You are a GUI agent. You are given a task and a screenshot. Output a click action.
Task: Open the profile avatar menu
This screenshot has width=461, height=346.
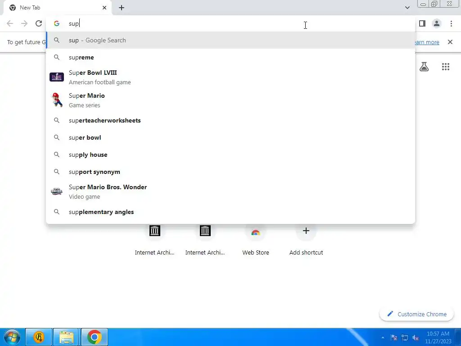(x=437, y=23)
